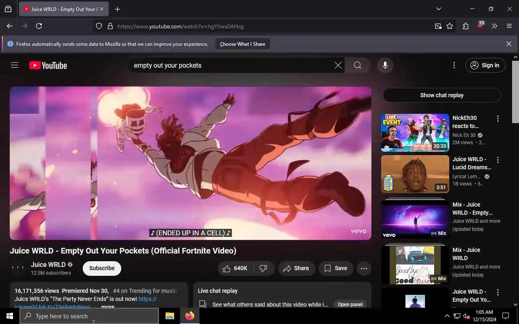Open options for Juice WRLD Empty Out video
The image size is (519, 324).
coord(498,292)
